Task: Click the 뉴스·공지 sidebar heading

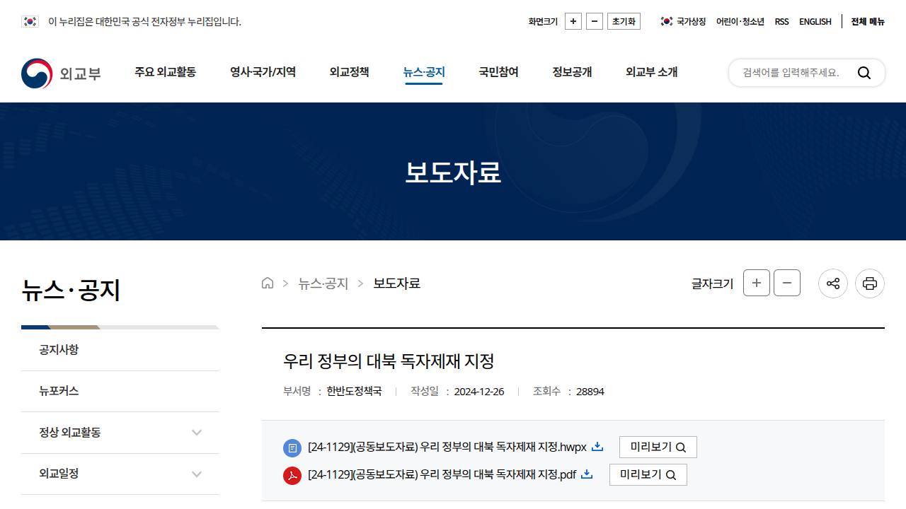Action: click(x=71, y=290)
